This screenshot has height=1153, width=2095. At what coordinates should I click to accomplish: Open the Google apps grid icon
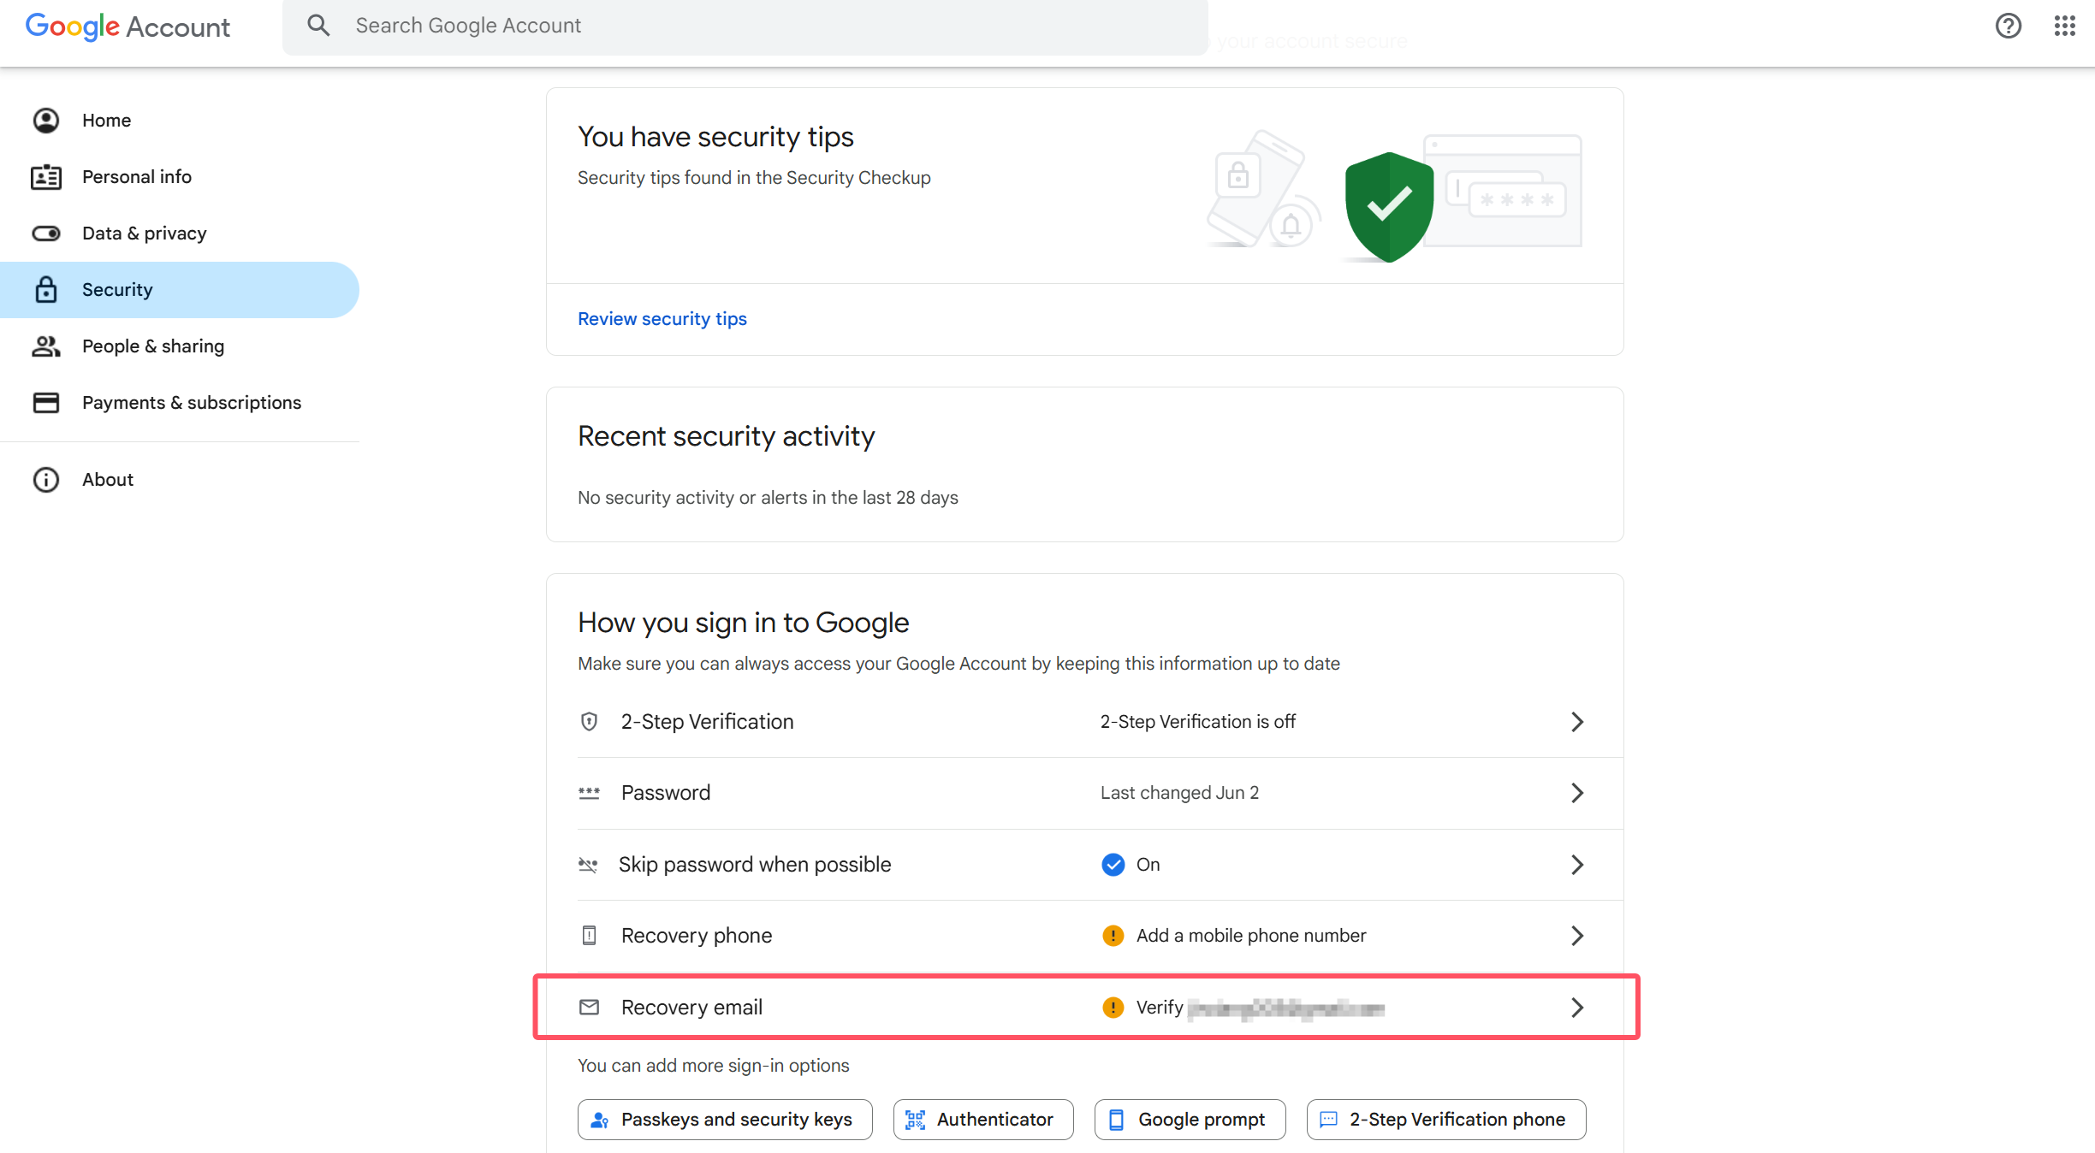pos(2065,26)
